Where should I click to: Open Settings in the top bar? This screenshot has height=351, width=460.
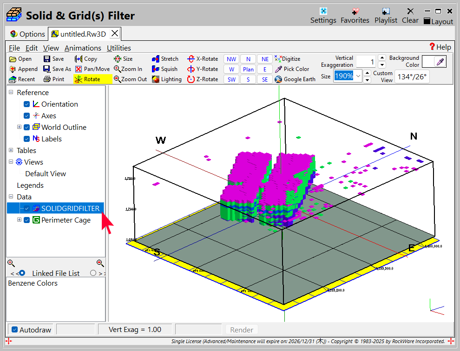coord(323,16)
